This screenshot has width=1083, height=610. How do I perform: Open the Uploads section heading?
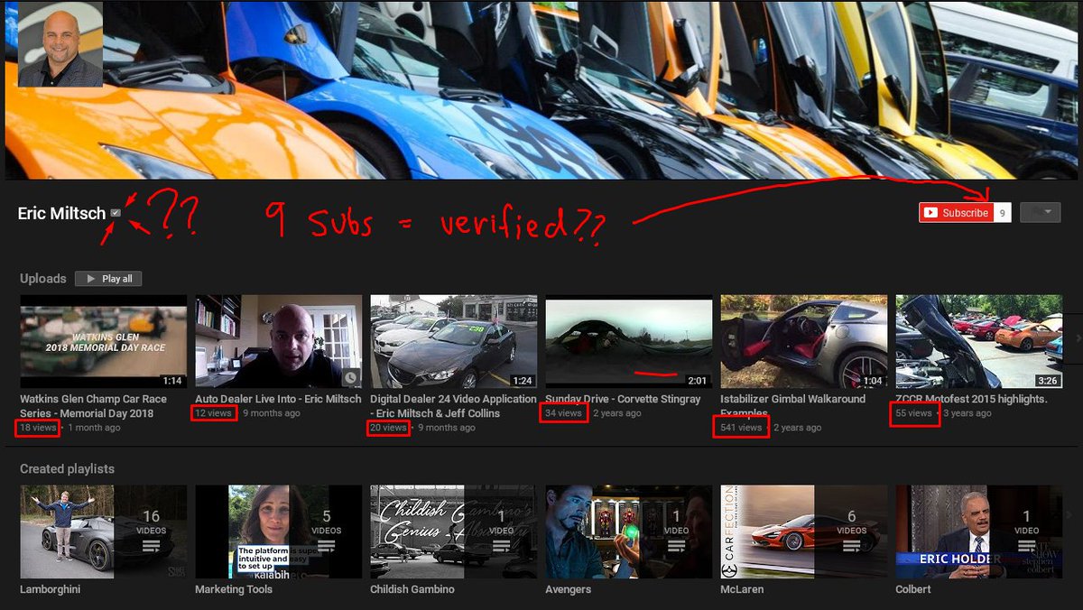[43, 279]
